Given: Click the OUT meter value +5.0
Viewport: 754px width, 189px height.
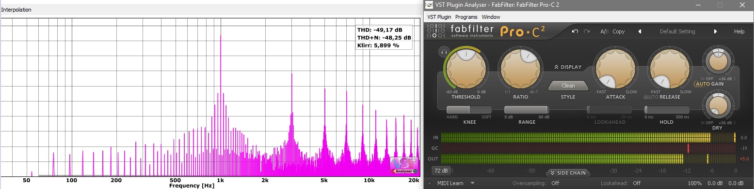Looking at the screenshot, I should 744,159.
